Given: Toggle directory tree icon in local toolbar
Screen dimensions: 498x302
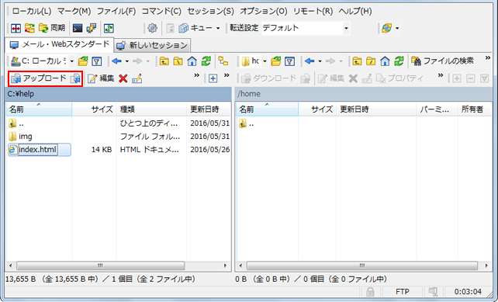Looking at the screenshot, I should (x=223, y=61).
